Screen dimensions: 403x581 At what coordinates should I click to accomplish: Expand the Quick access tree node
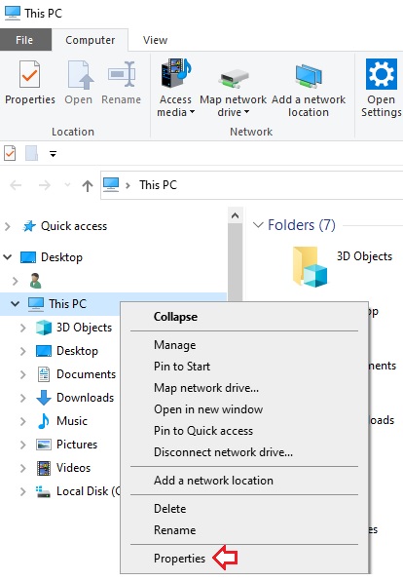coord(8,226)
